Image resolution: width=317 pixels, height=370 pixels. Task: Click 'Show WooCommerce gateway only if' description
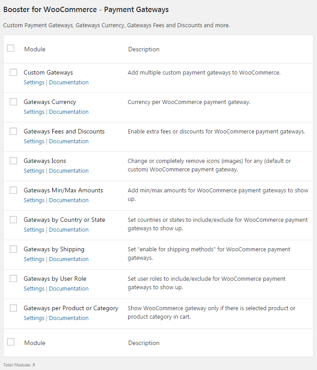click(212, 313)
